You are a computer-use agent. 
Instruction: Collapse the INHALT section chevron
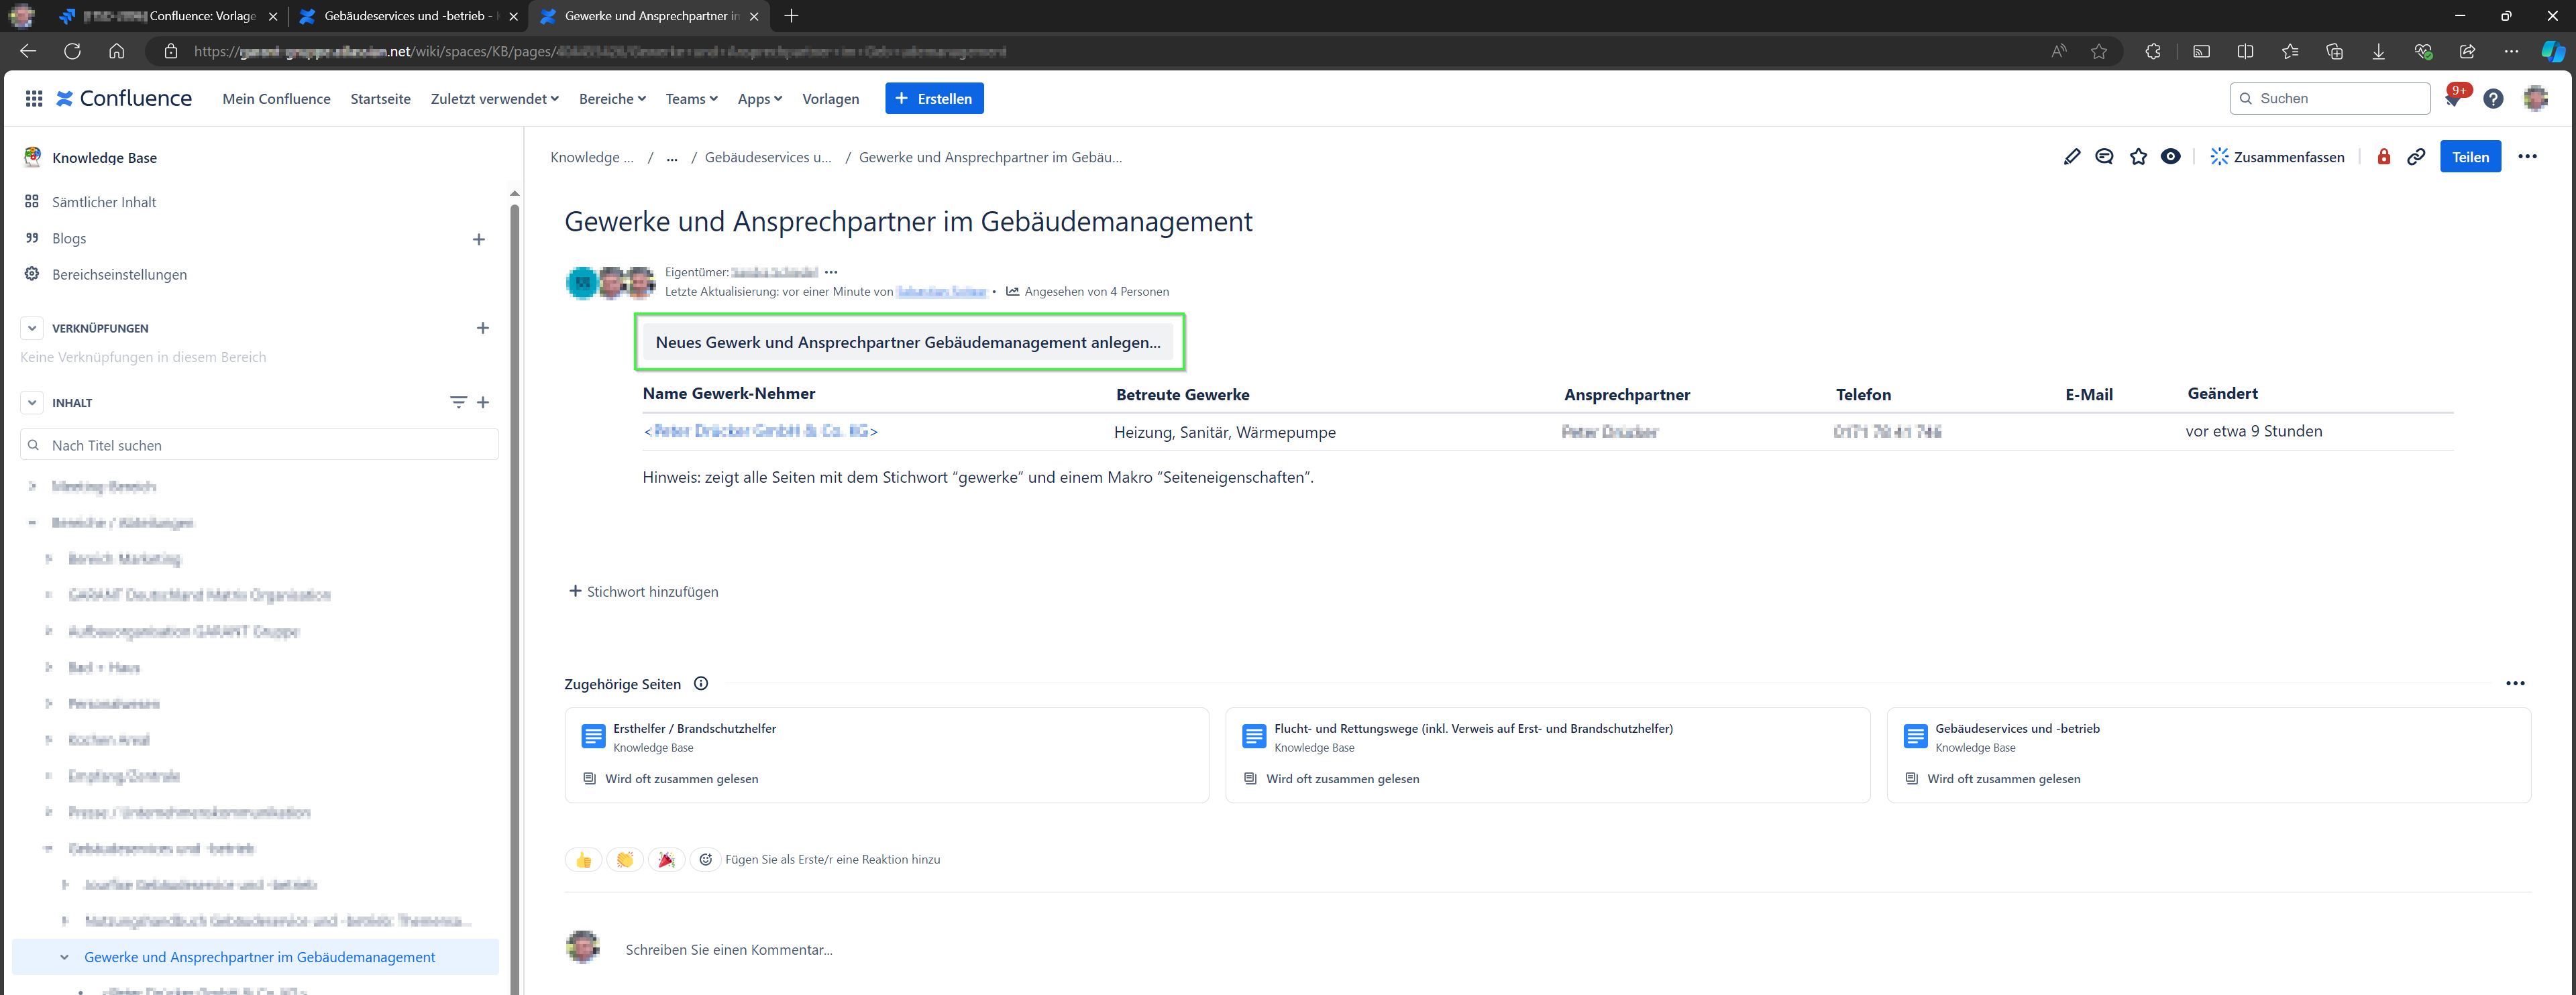pos(32,402)
